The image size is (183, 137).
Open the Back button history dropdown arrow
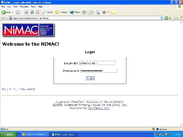pos(13,12)
